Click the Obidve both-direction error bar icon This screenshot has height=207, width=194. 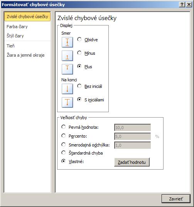point(67,42)
